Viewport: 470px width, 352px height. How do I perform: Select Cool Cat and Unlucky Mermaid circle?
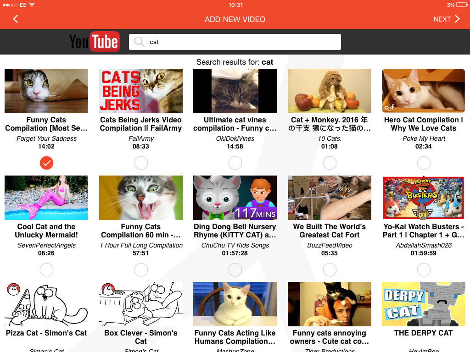click(x=46, y=269)
